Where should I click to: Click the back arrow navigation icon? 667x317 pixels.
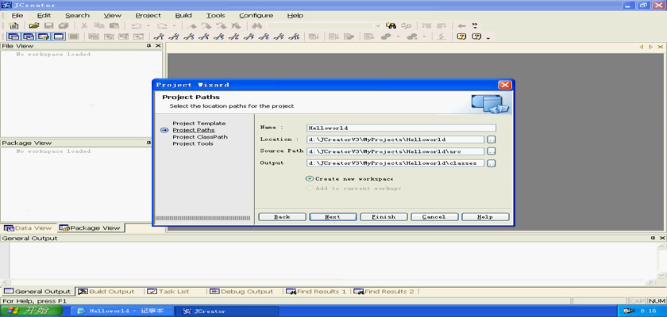(461, 26)
